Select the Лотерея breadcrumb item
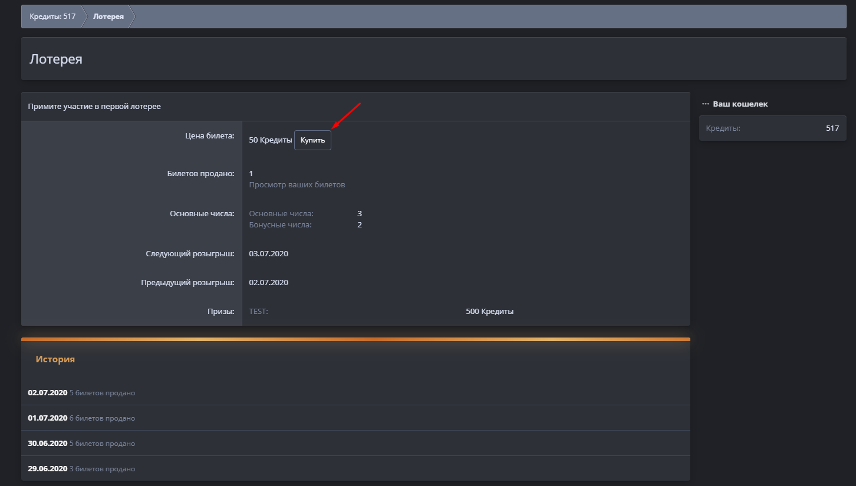 (108, 16)
